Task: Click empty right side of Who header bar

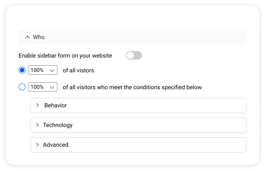Action: click(x=186, y=37)
